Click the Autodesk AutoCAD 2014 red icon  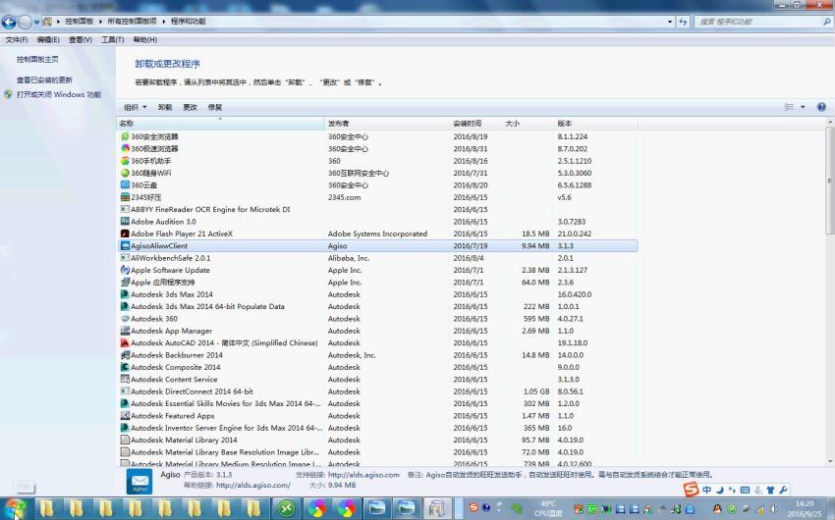[x=125, y=343]
